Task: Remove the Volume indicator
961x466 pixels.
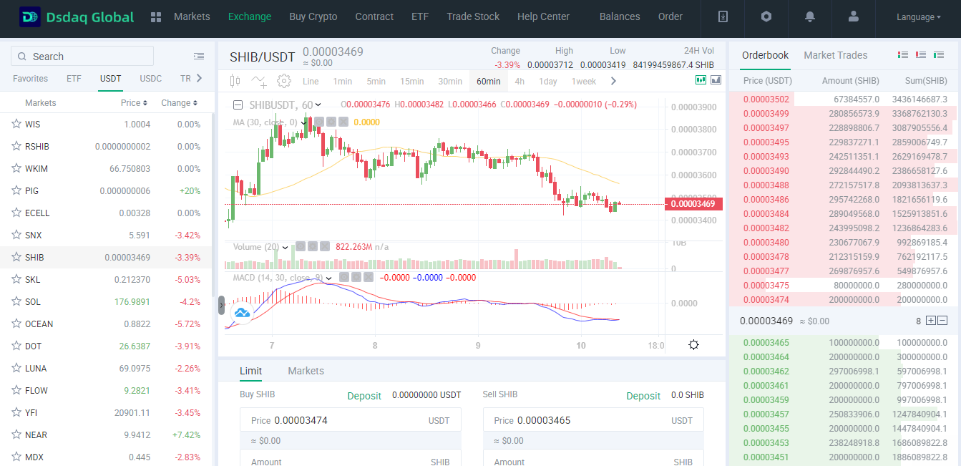Action: [x=325, y=246]
